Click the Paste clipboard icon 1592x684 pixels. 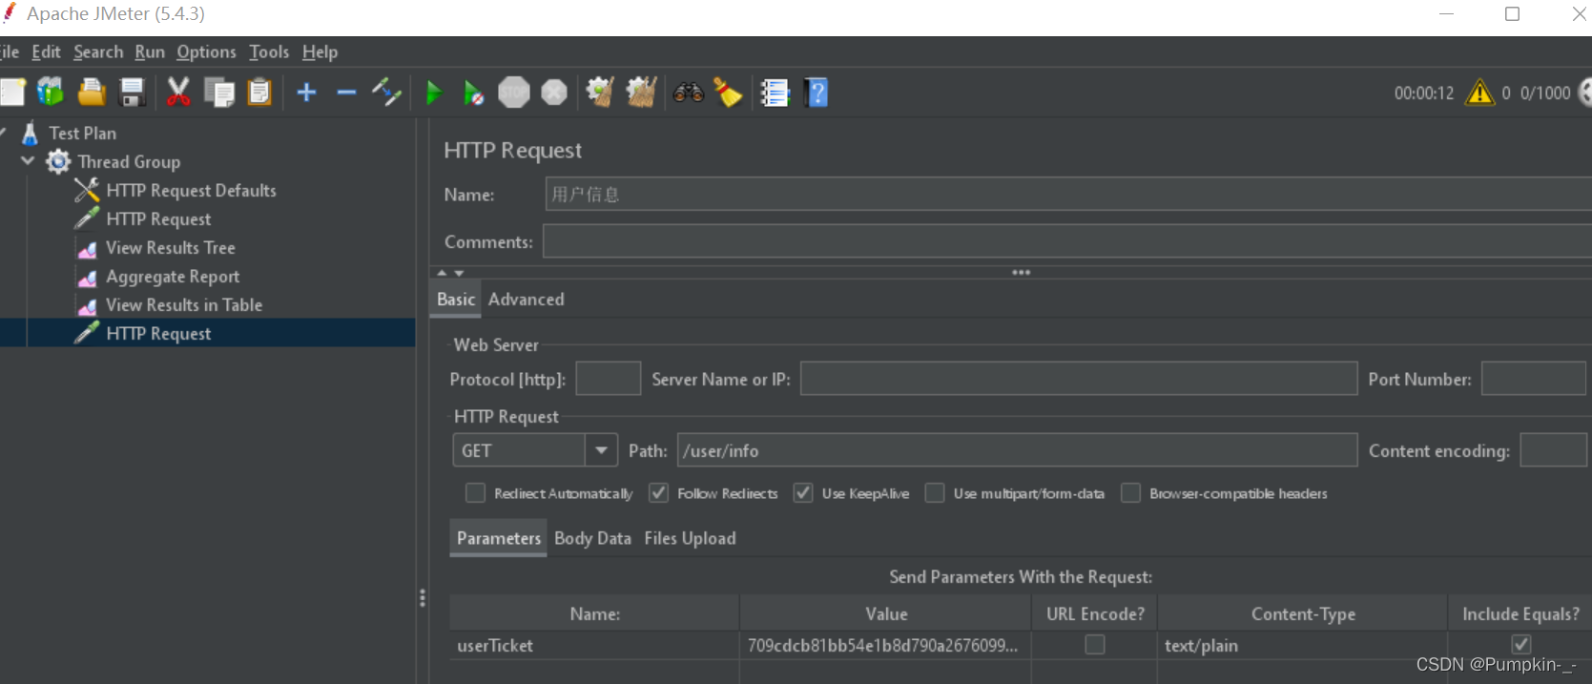[x=259, y=93]
